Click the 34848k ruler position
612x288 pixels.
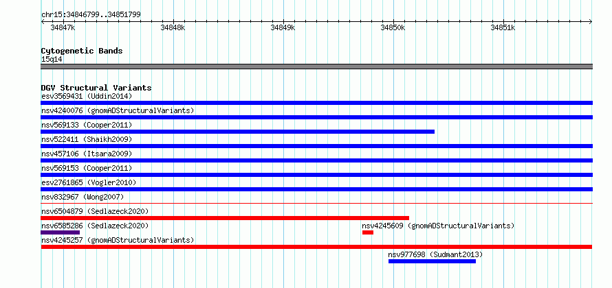pyautogui.click(x=173, y=27)
